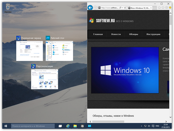This screenshot has width=174, height=131.
Task: Click the Рабочий стол snap title icon
Action: [x=48, y=38]
